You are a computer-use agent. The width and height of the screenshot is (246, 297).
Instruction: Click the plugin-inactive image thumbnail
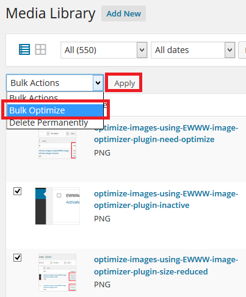pyautogui.click(x=57, y=206)
